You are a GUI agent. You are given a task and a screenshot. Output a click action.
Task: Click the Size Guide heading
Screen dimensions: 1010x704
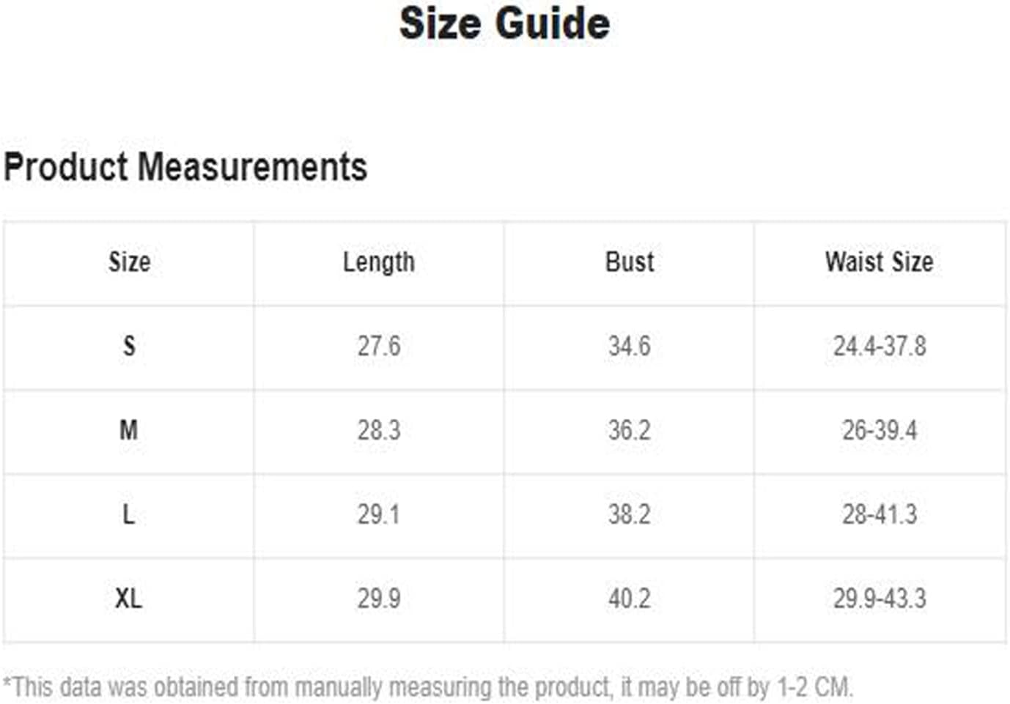point(504,23)
